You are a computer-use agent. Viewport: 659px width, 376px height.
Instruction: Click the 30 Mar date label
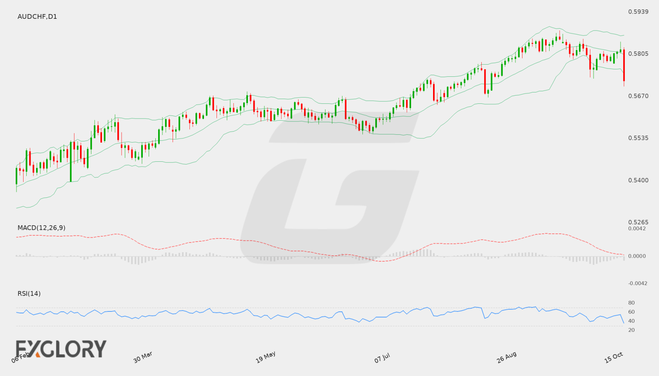coord(143,357)
